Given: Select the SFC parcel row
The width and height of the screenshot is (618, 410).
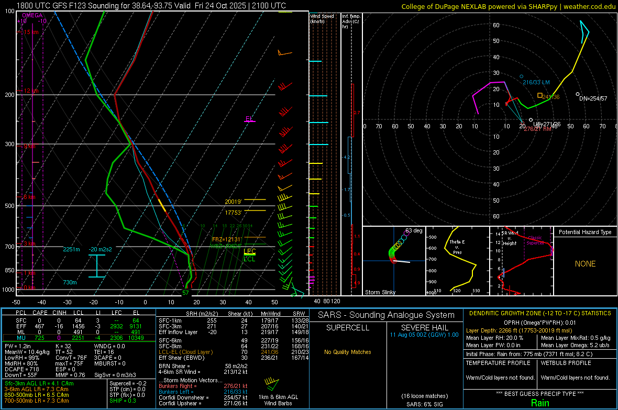Looking at the screenshot, I should [79, 320].
